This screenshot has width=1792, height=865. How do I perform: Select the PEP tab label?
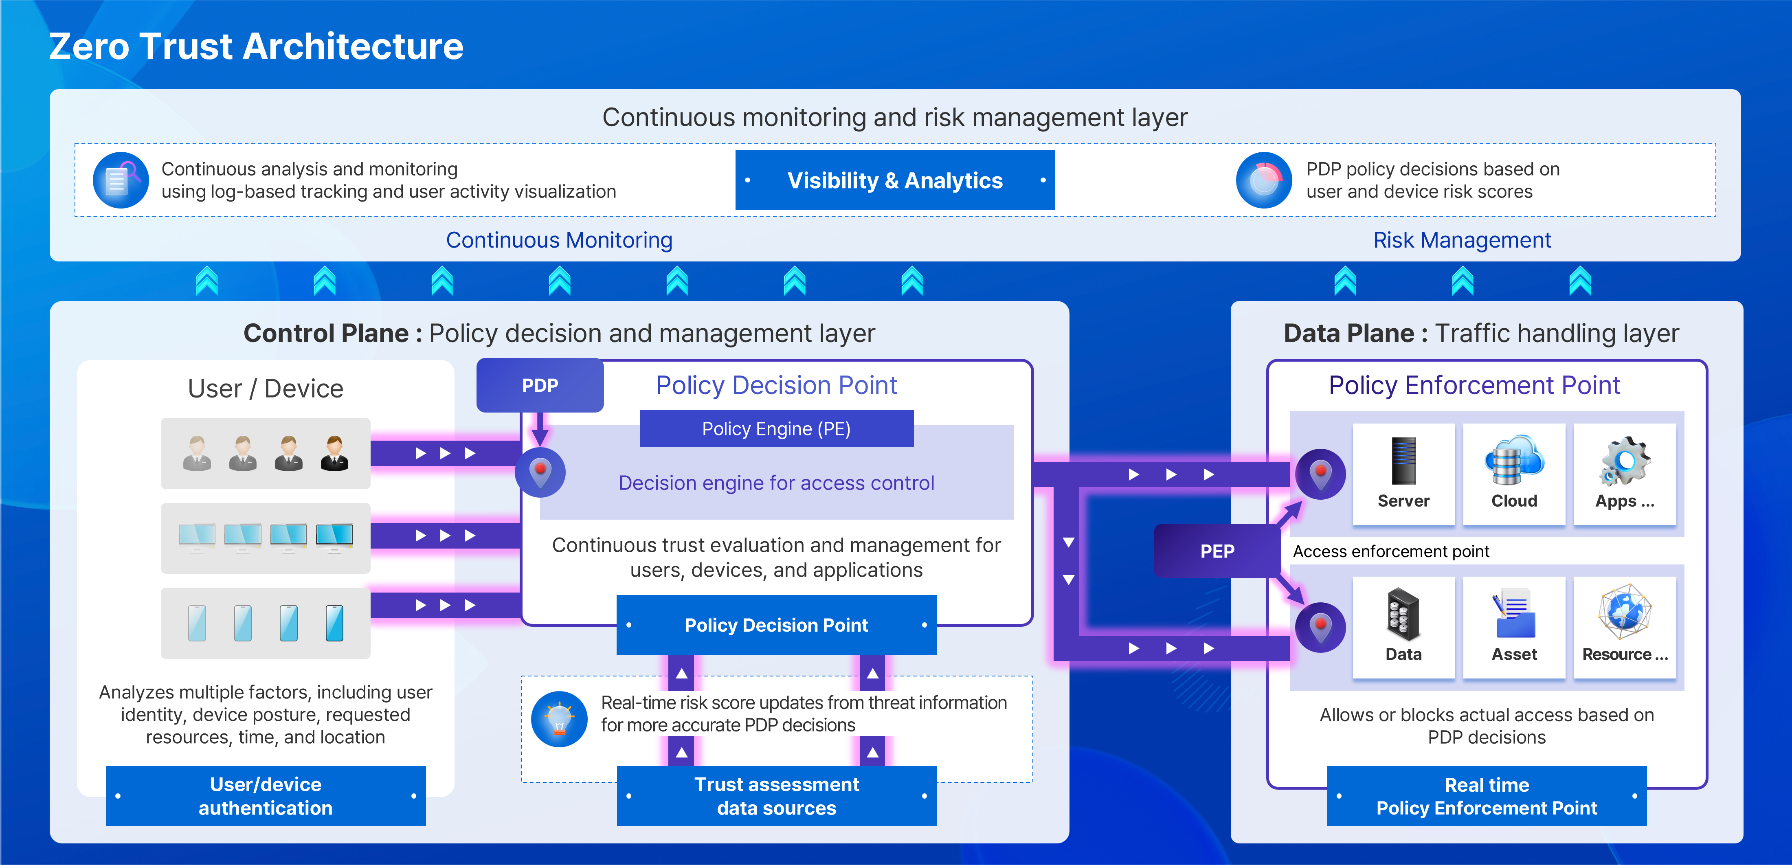pyautogui.click(x=1217, y=551)
